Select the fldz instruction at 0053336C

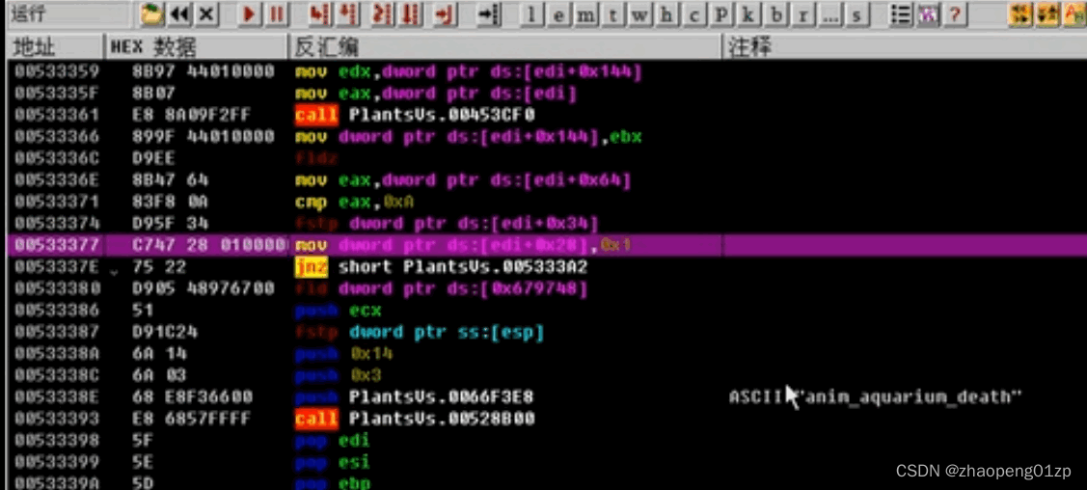[x=316, y=159]
